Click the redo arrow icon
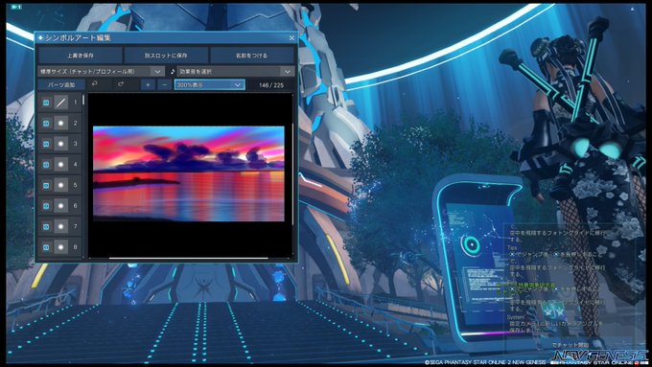 (x=121, y=84)
